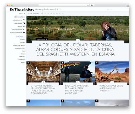Click the Indiana Jones beach thumbnail
This screenshot has height=114, width=135.
tap(78, 72)
